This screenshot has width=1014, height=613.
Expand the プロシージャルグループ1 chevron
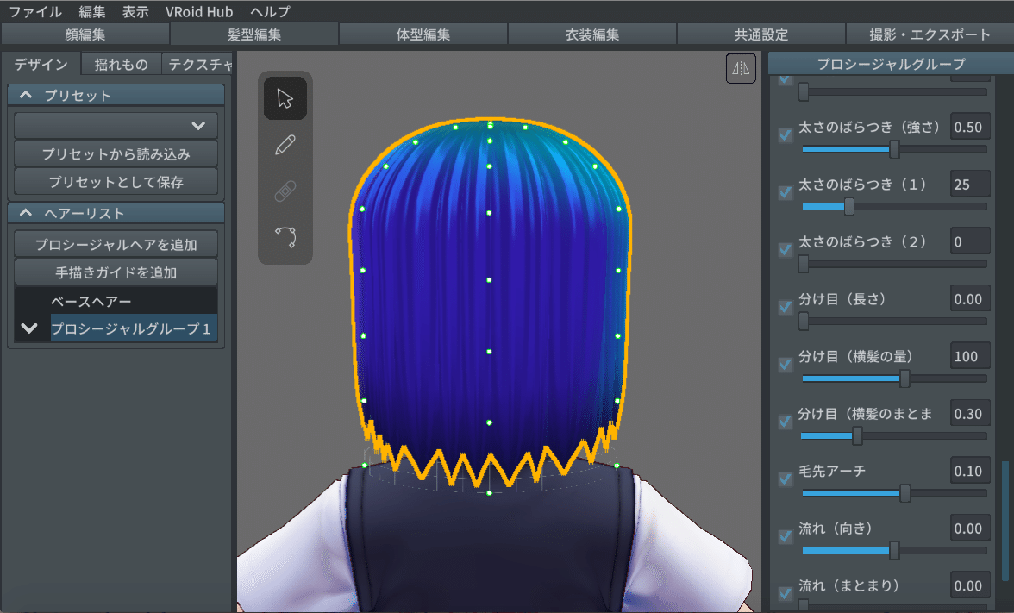tap(29, 328)
